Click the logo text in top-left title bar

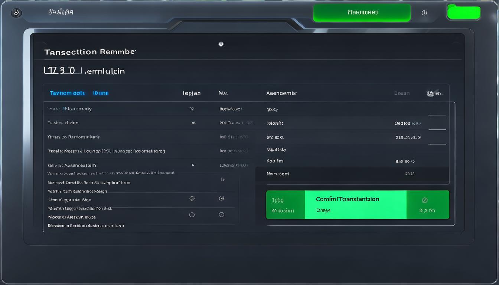click(61, 12)
